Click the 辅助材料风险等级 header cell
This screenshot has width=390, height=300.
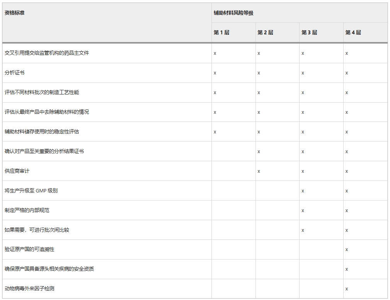coord(233,13)
